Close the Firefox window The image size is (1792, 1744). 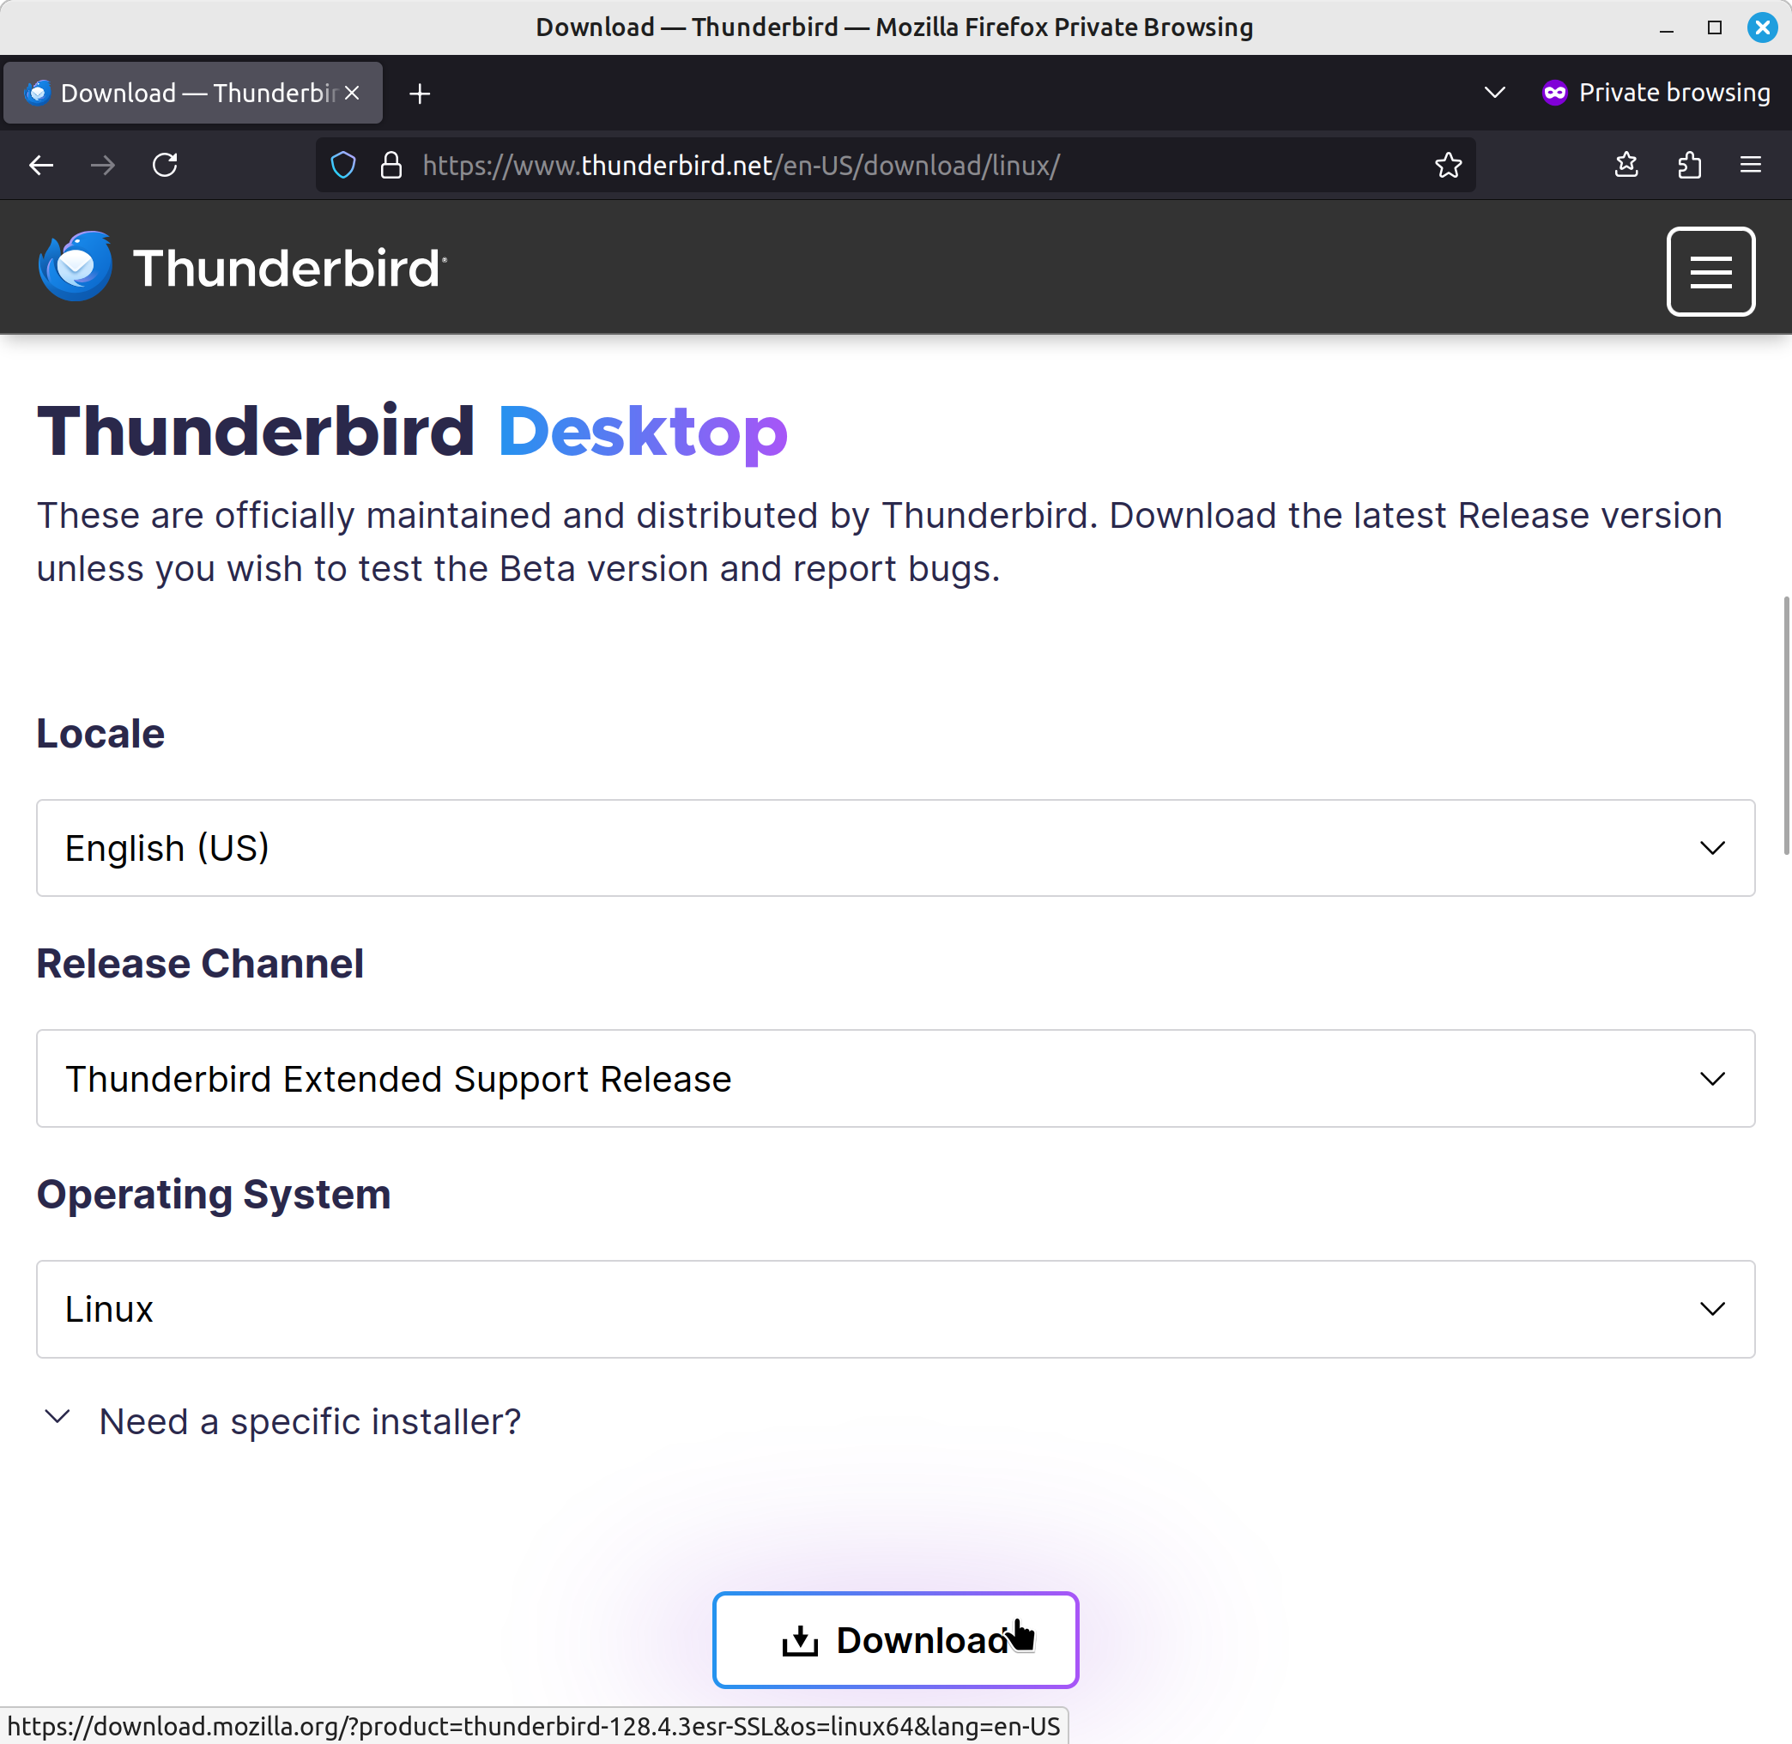pos(1762,27)
